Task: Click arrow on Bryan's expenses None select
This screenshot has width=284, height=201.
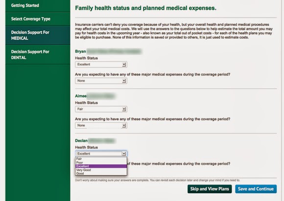Action: 124,81
